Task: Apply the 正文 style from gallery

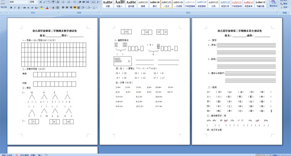Action: [x=166, y=4]
